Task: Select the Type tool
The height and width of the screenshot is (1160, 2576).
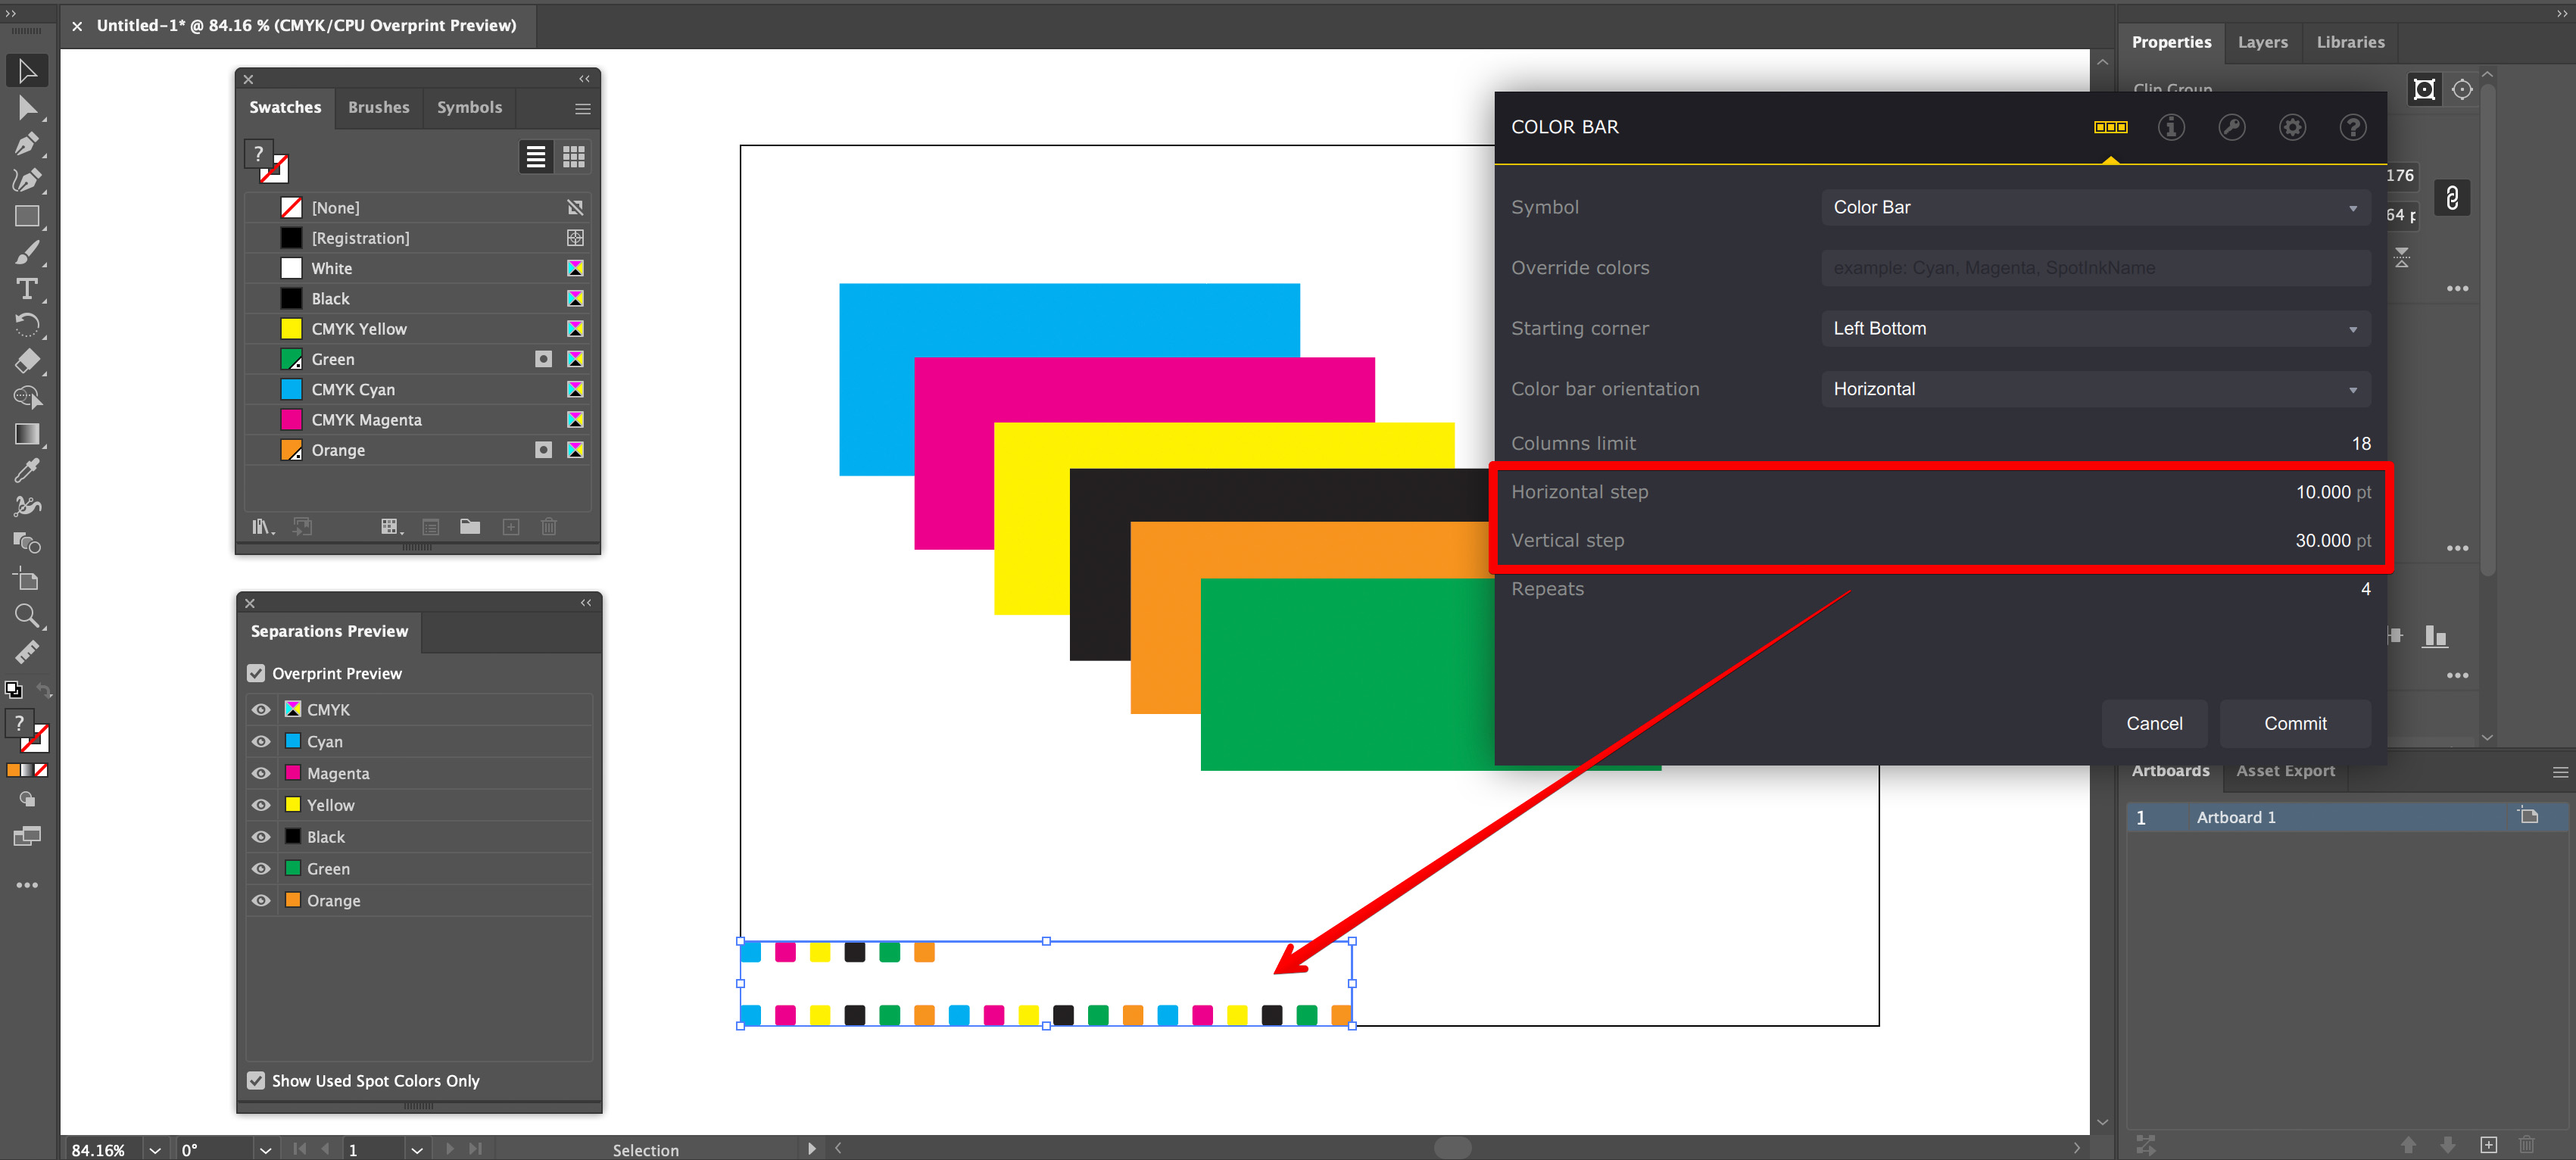Action: point(27,289)
